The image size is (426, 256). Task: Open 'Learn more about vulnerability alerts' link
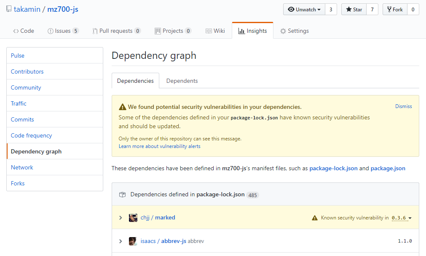pyautogui.click(x=159, y=146)
